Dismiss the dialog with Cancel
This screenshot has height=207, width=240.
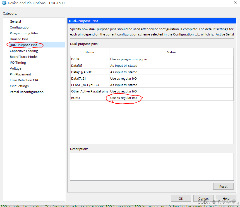pos(203,198)
